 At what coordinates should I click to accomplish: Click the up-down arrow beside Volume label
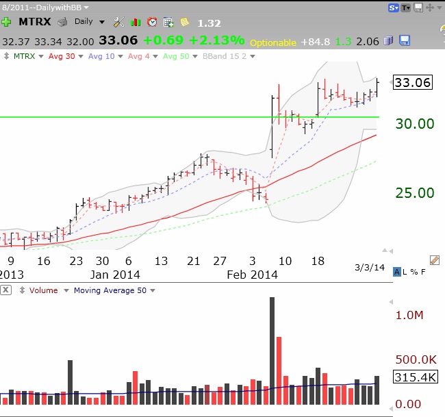22,290
